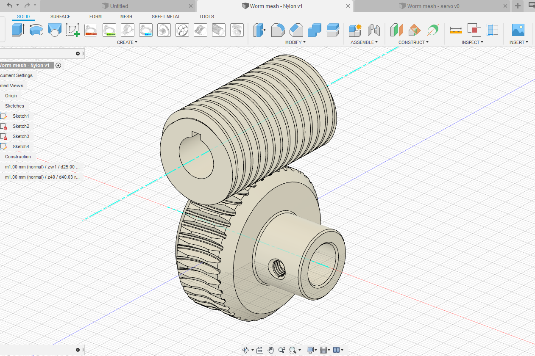The width and height of the screenshot is (535, 356).
Task: Switch to the SURFACE ribbon tab
Action: pos(60,17)
